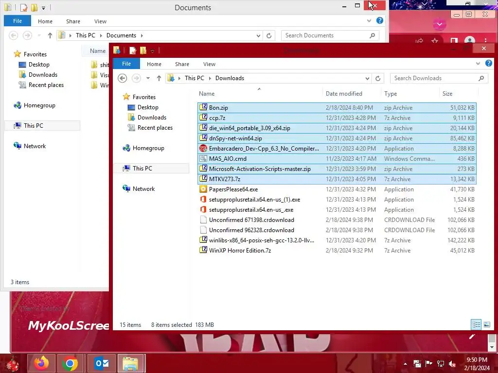Open address bar history dropdown in Documents
Viewport: 498px width, 373px height.
pos(258,35)
